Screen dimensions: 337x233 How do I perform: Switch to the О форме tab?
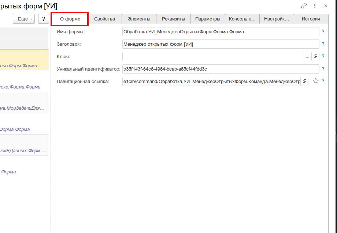coord(70,19)
